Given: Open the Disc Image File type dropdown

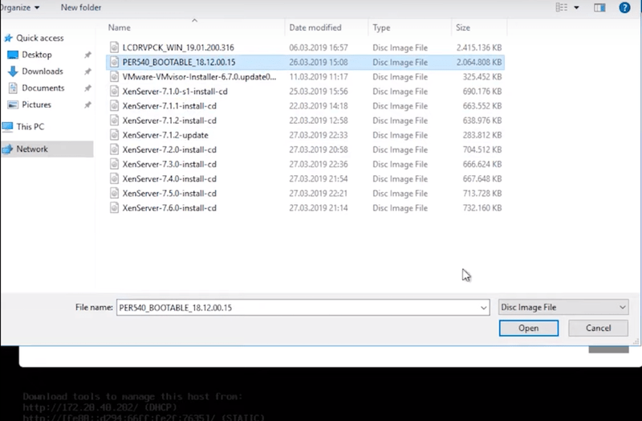Looking at the screenshot, I should pos(563,308).
